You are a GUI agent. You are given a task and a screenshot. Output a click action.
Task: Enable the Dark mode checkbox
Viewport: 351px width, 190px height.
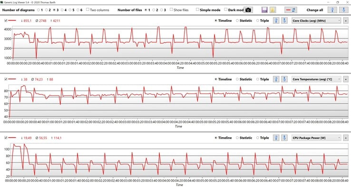[225, 9]
